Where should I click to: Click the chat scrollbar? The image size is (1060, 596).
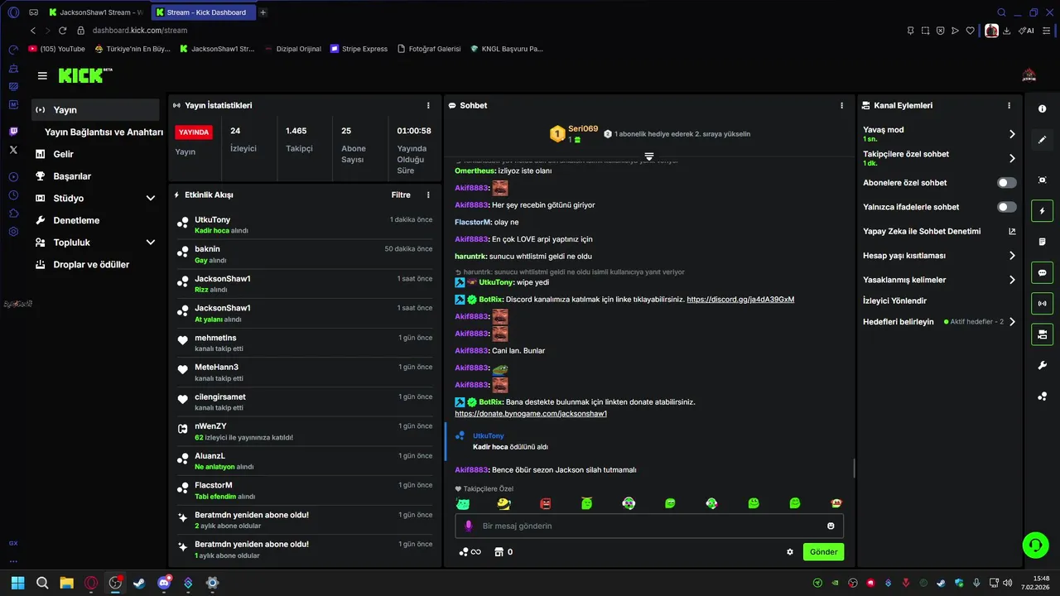pyautogui.click(x=854, y=469)
